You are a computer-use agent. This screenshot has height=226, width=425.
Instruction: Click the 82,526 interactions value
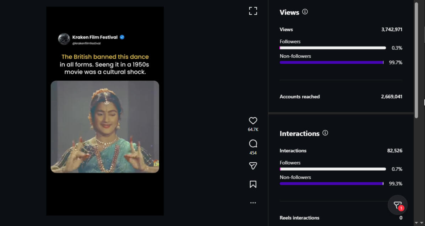395,151
